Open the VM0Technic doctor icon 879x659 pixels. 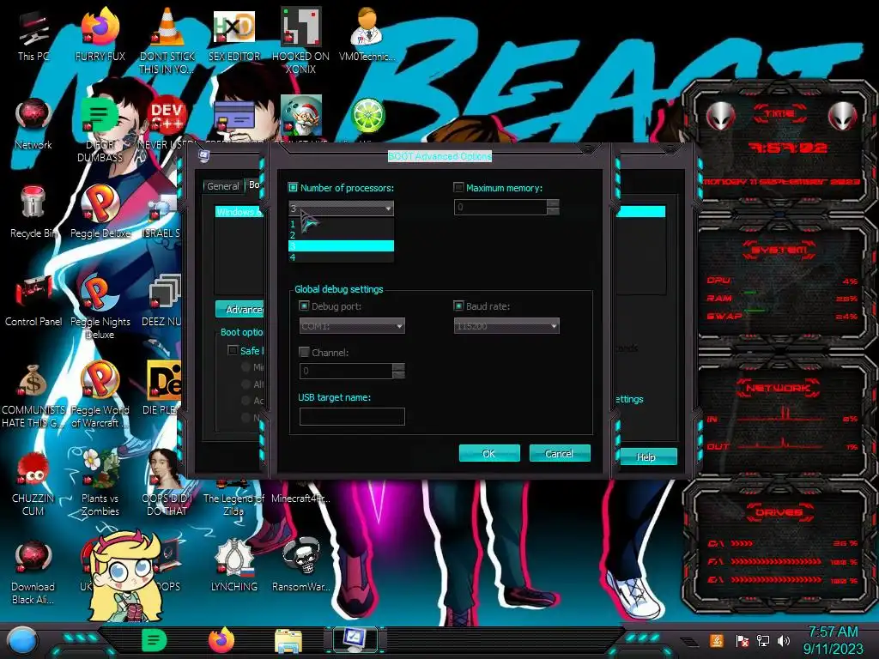tap(367, 32)
